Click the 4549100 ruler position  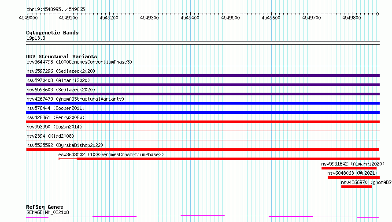(69, 18)
